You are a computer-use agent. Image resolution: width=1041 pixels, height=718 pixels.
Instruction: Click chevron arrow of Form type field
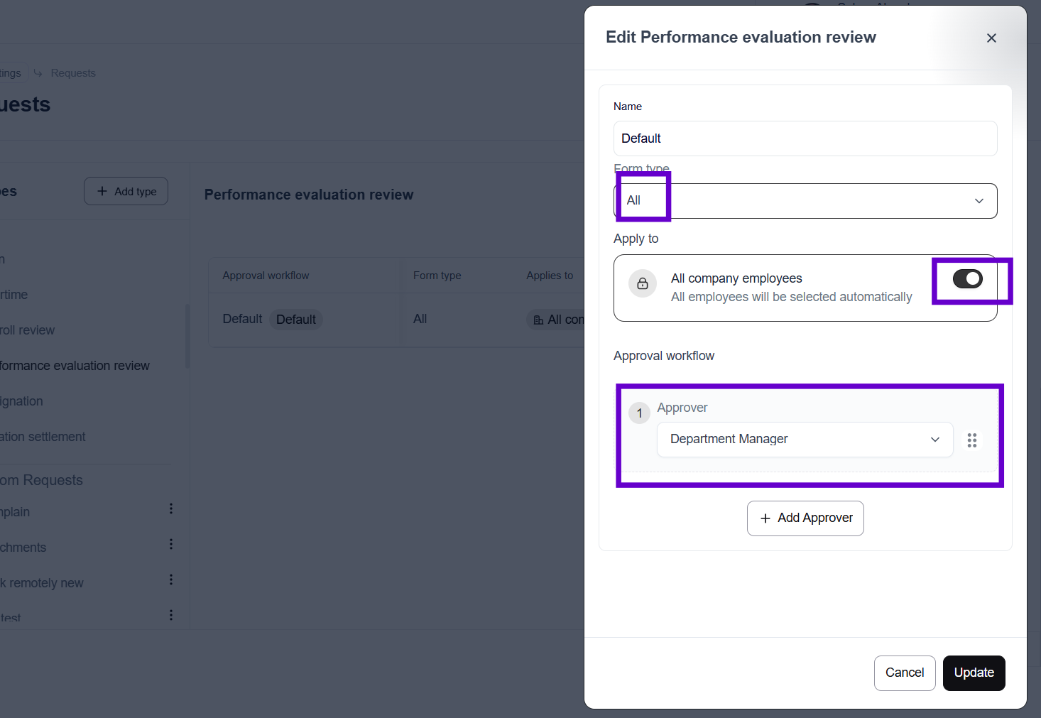coord(979,201)
